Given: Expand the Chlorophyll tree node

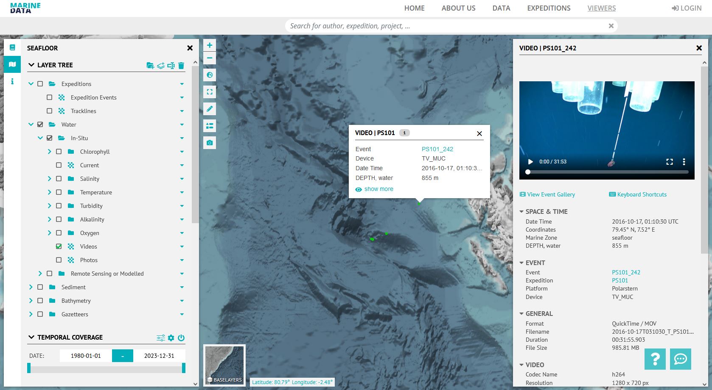Looking at the screenshot, I should coord(49,151).
